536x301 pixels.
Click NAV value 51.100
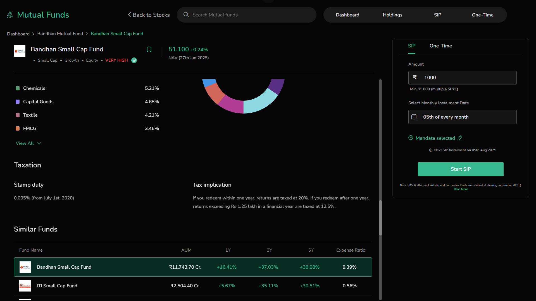pos(179,49)
